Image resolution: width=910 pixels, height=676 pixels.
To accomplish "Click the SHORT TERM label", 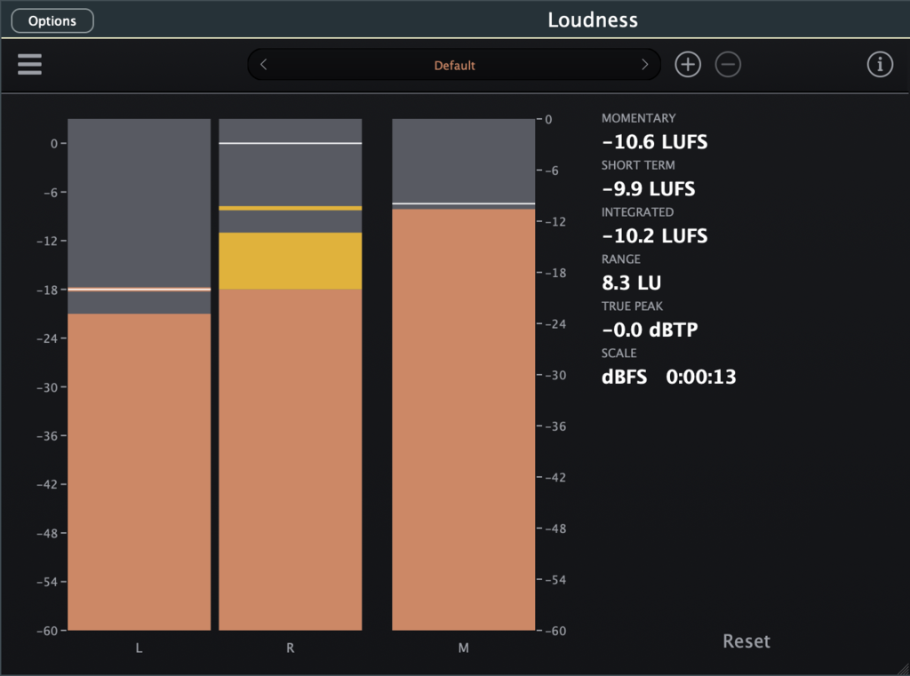I will [x=638, y=165].
